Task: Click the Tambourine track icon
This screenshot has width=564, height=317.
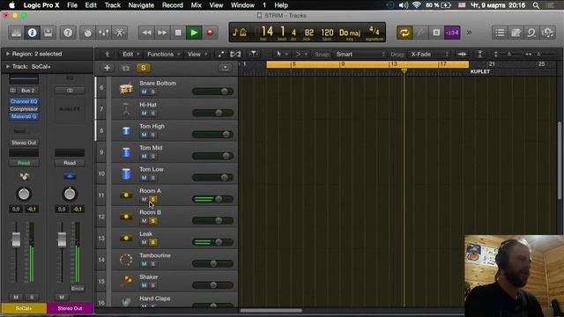Action: (126, 260)
